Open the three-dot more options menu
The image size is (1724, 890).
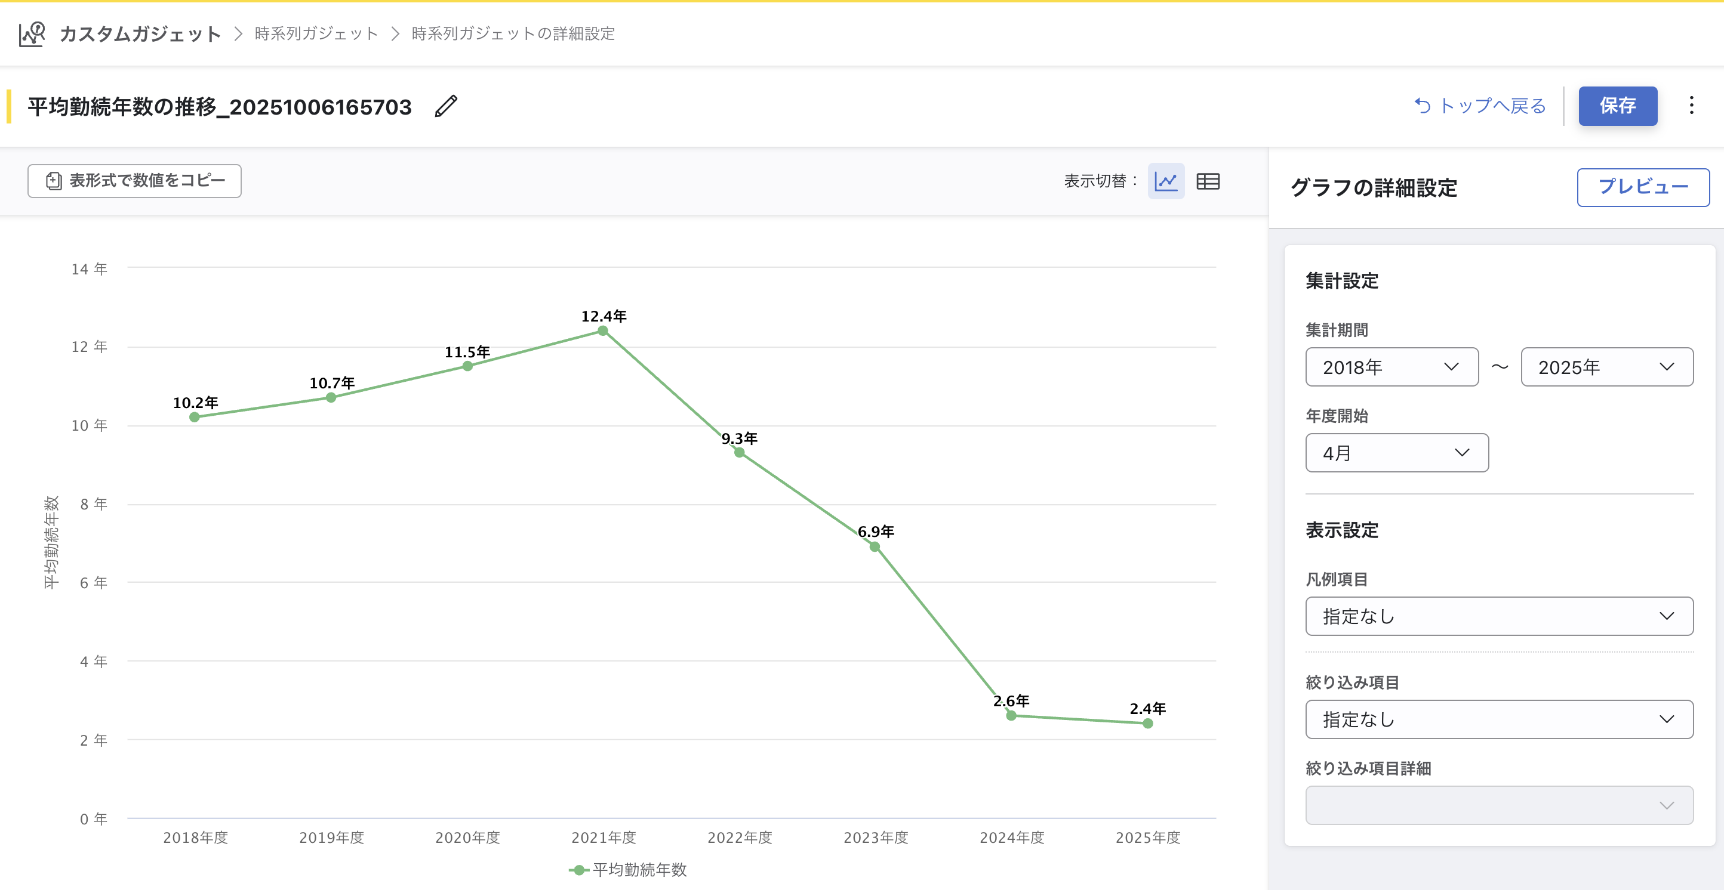1691,106
